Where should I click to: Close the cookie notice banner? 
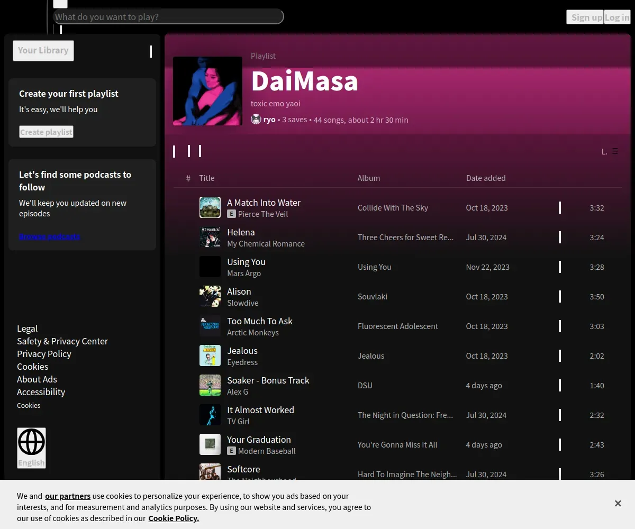[x=618, y=503]
